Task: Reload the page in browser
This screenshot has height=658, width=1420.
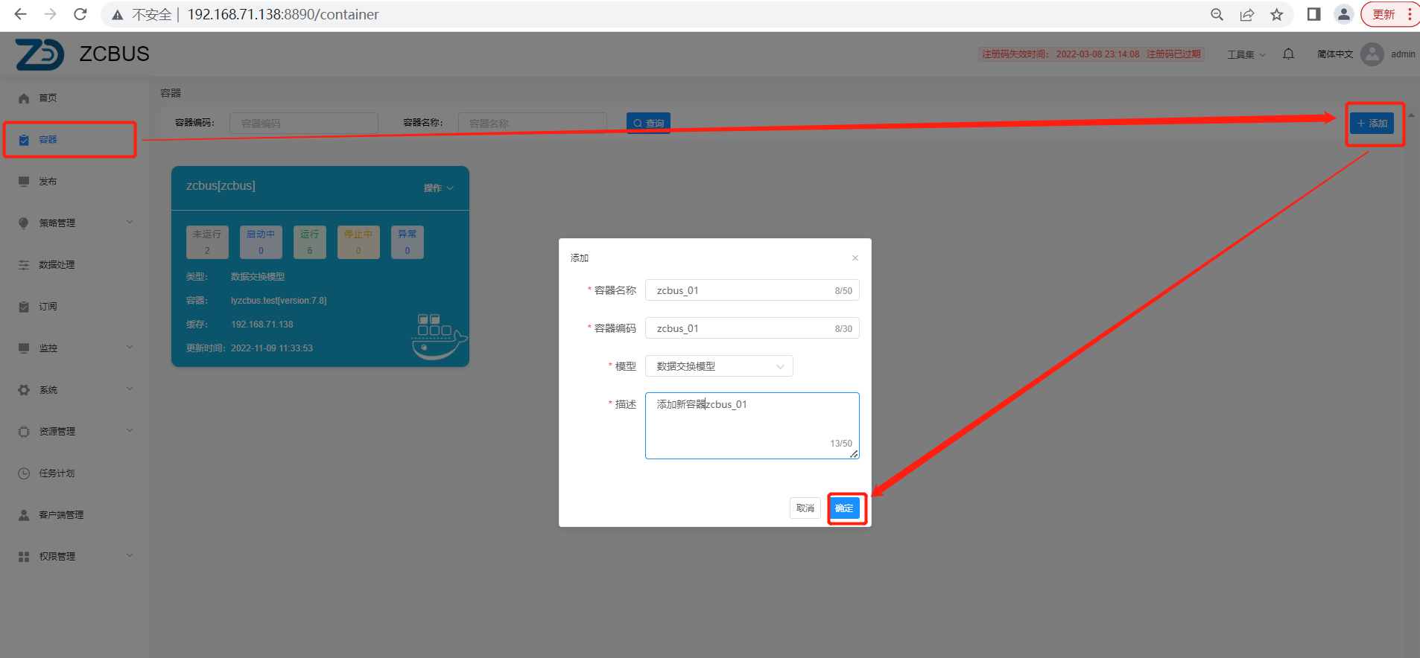Action: [x=80, y=14]
